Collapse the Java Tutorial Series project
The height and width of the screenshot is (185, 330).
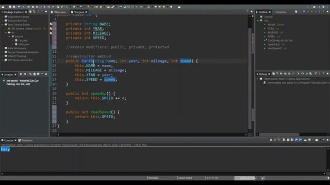[x=3, y=25]
